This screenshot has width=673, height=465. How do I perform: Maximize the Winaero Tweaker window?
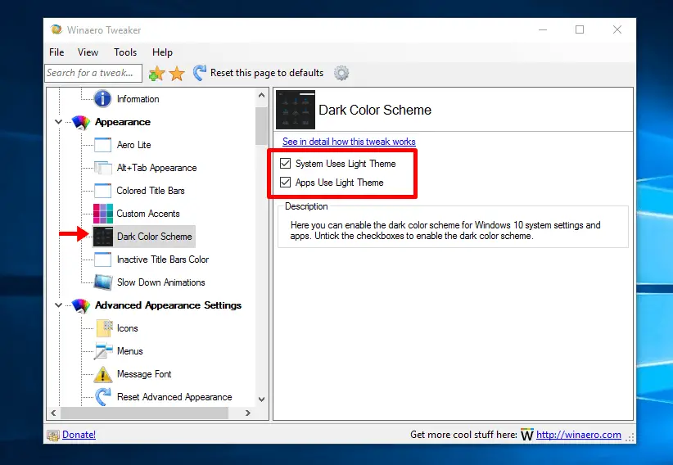point(580,29)
